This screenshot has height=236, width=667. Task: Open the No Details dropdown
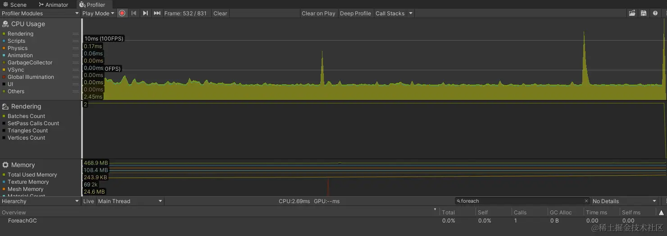(x=625, y=201)
